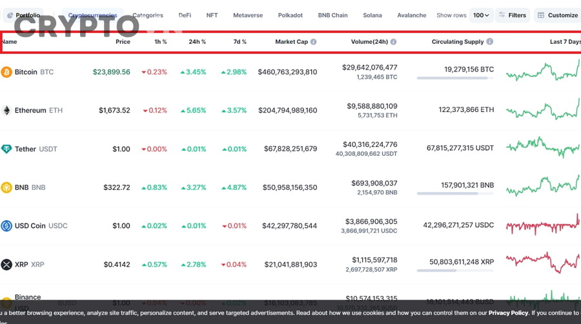The width and height of the screenshot is (581, 324).
Task: Open the Privacy Policy link
Action: (x=508, y=313)
